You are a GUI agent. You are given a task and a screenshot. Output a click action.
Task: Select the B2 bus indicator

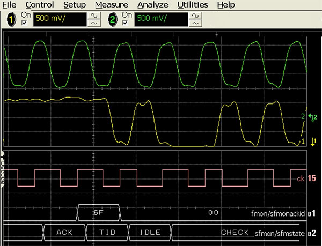pos(312,234)
